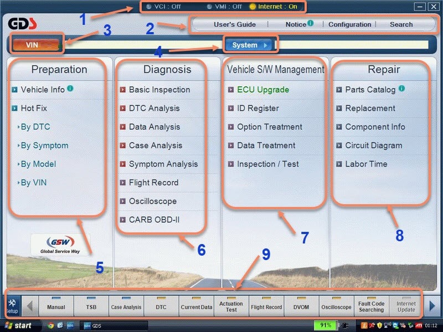This screenshot has height=332, width=443.
Task: Click the GDS logo at top left
Action: pyautogui.click(x=23, y=24)
